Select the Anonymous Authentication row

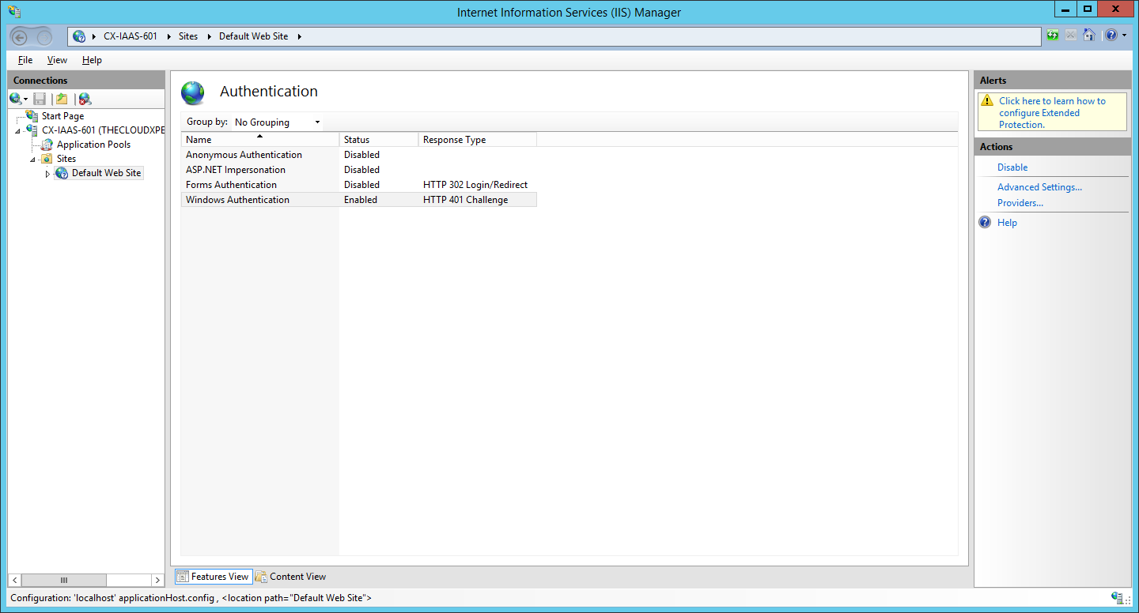pos(359,155)
